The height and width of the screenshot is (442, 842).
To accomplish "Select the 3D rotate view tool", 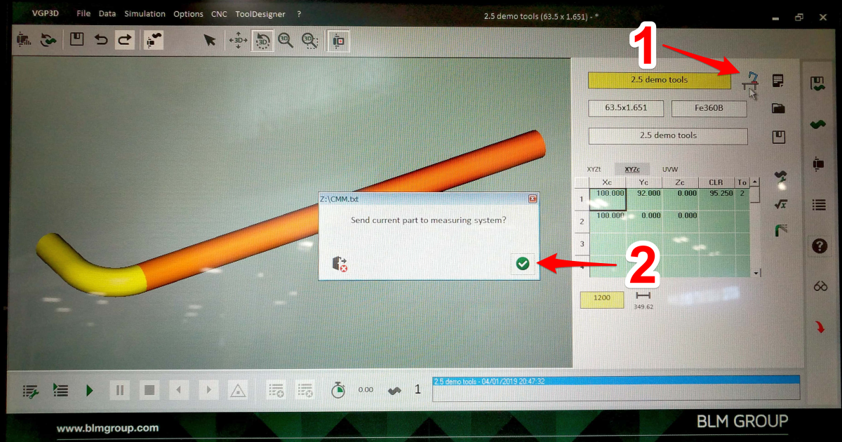I will tap(262, 41).
